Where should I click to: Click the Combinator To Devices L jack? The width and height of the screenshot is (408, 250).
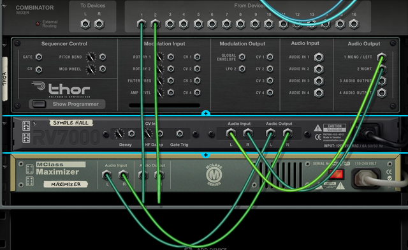coord(85,24)
